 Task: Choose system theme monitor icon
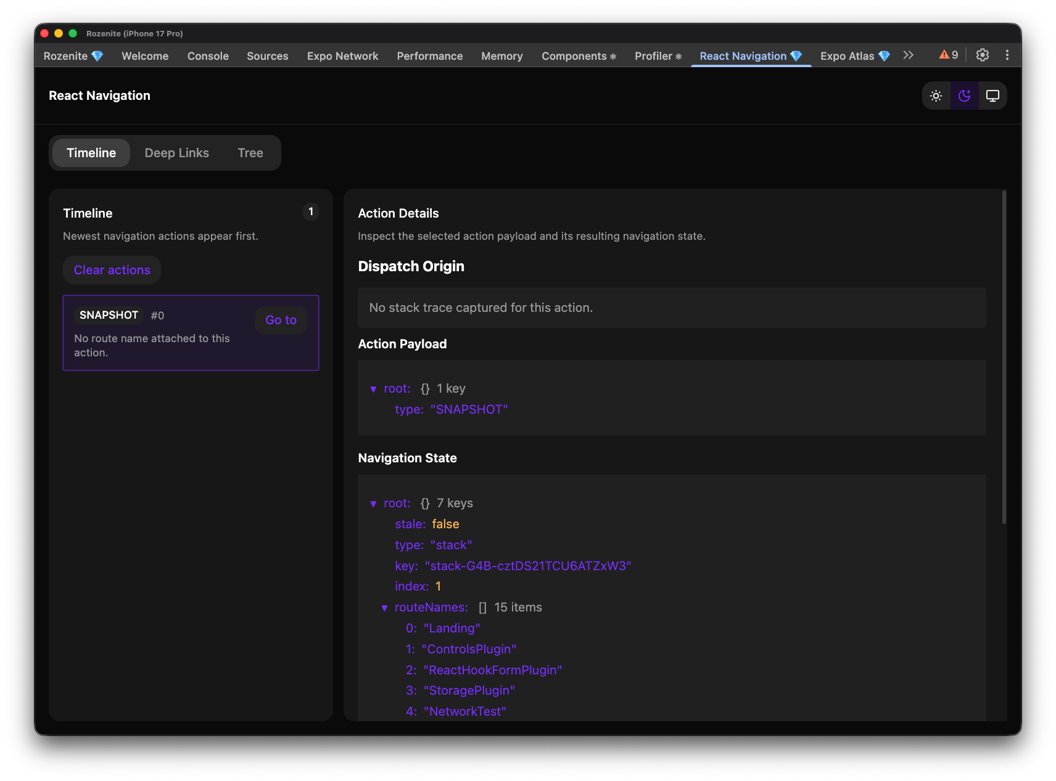pyautogui.click(x=992, y=96)
